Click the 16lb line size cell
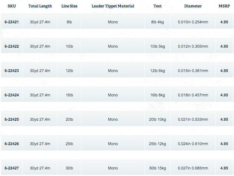This screenshot has height=176, width=234. click(x=69, y=95)
